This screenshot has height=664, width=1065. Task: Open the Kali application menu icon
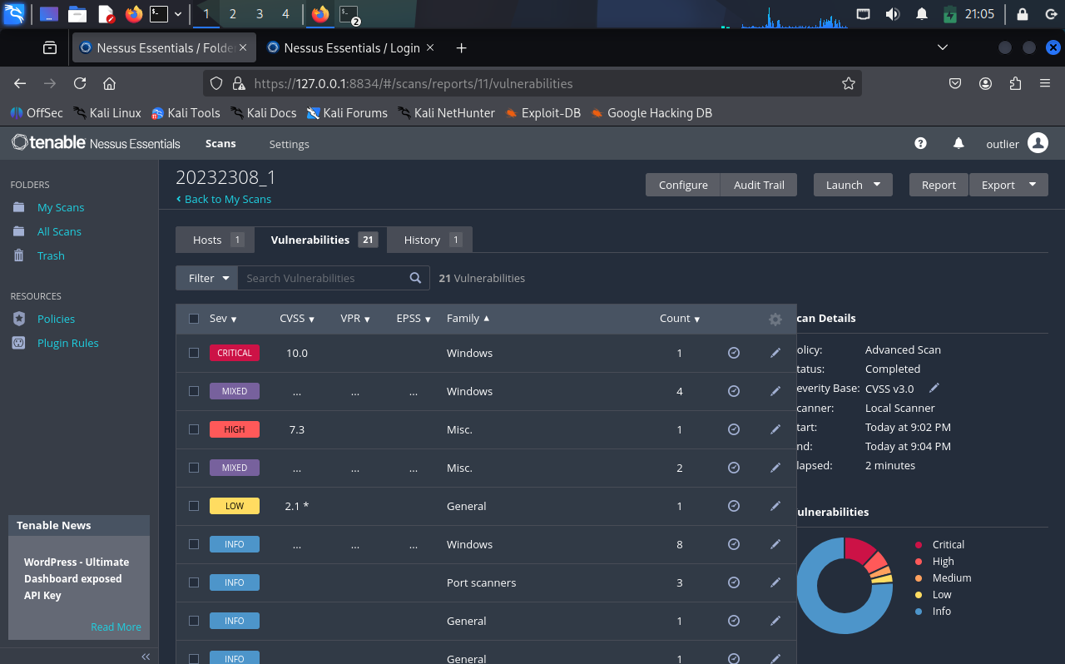click(14, 13)
